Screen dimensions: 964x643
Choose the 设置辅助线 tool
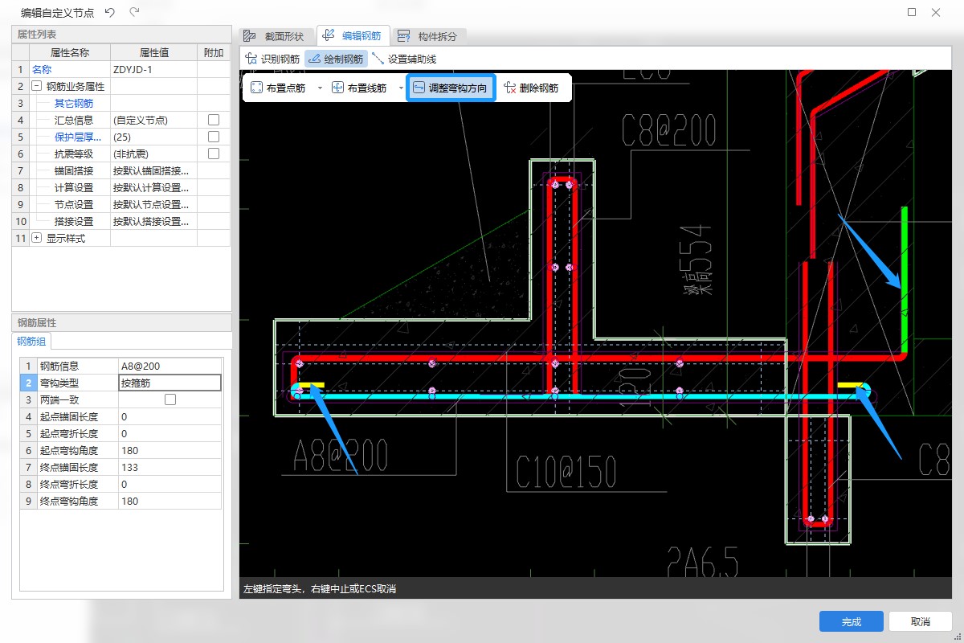tap(404, 59)
